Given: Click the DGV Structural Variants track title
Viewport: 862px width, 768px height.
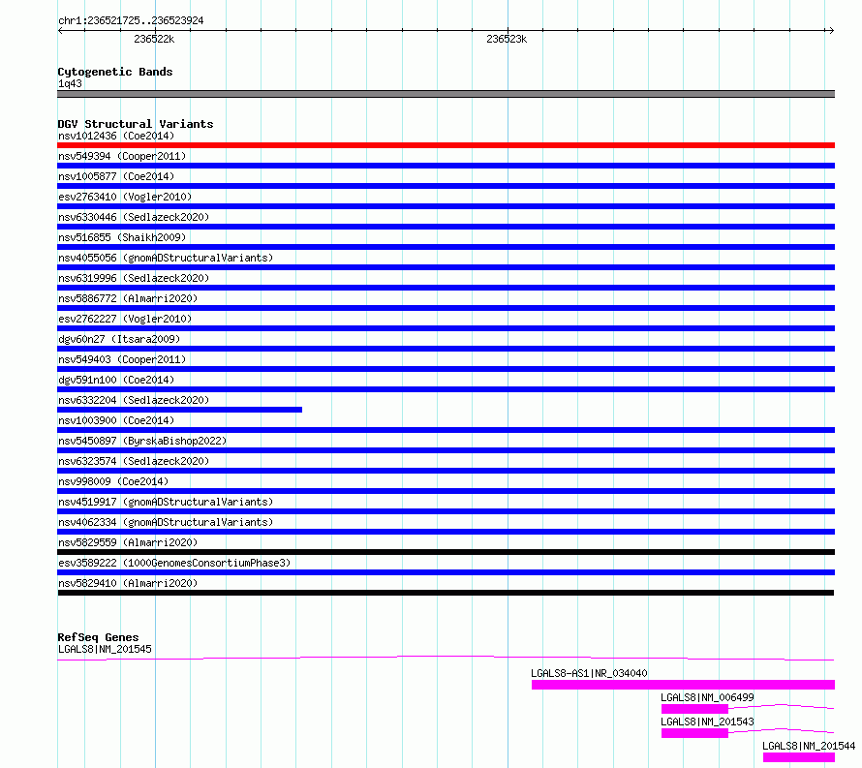Looking at the screenshot, I should click(x=136, y=124).
